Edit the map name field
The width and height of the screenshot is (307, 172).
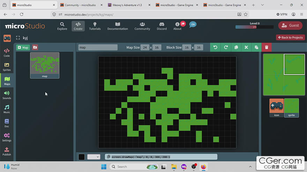point(98,47)
